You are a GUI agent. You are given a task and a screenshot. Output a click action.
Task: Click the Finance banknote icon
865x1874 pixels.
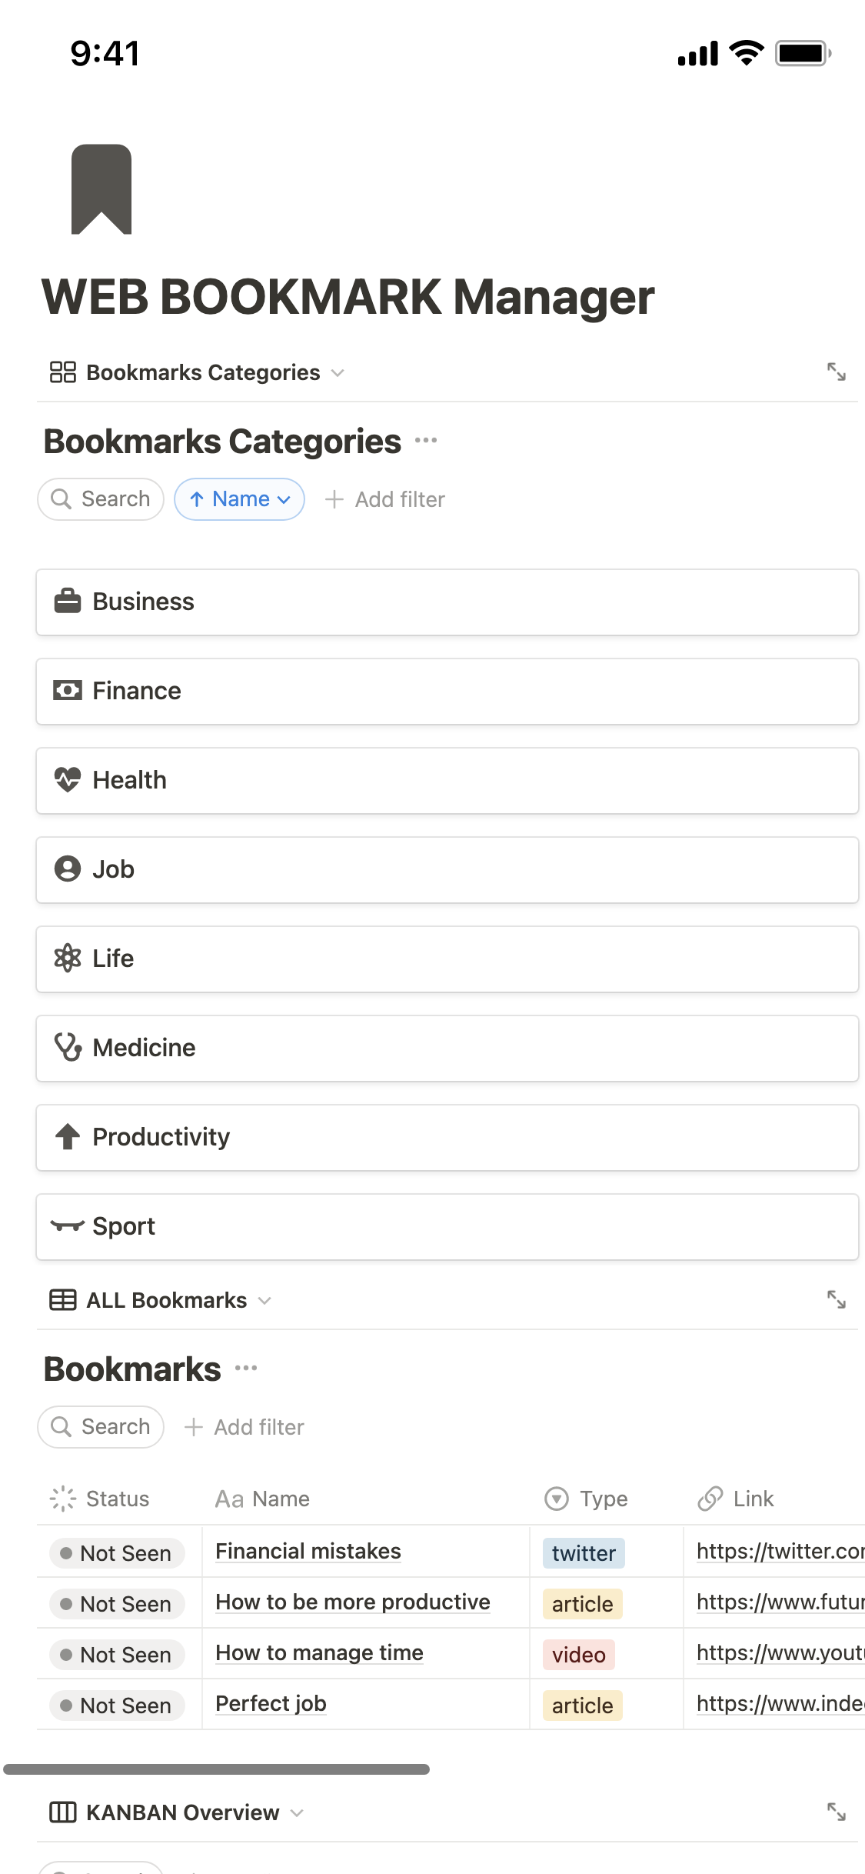point(68,690)
